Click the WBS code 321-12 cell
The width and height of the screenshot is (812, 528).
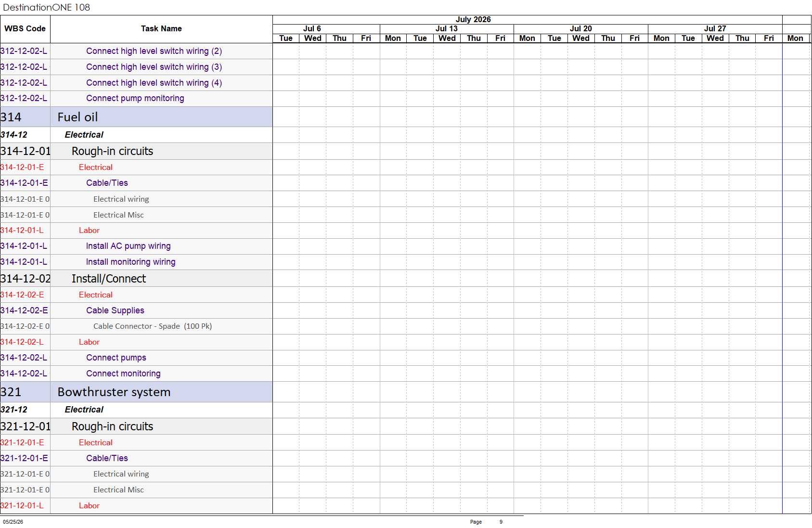click(x=25, y=410)
